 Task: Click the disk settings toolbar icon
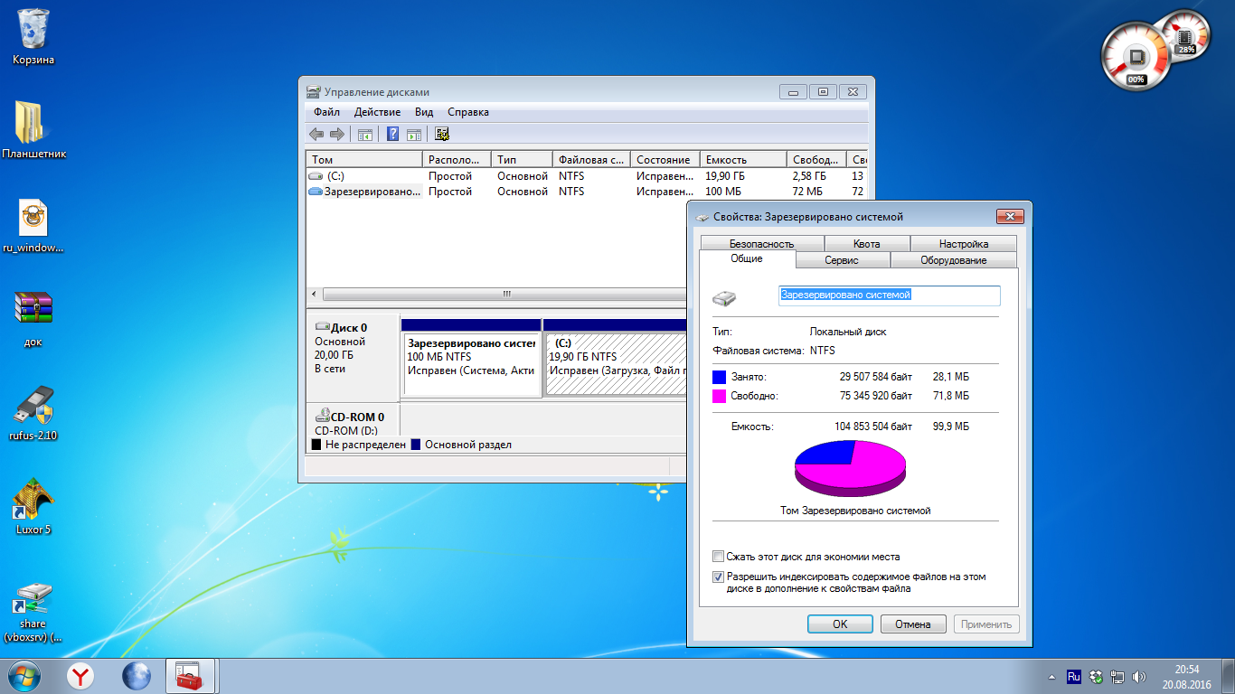442,135
